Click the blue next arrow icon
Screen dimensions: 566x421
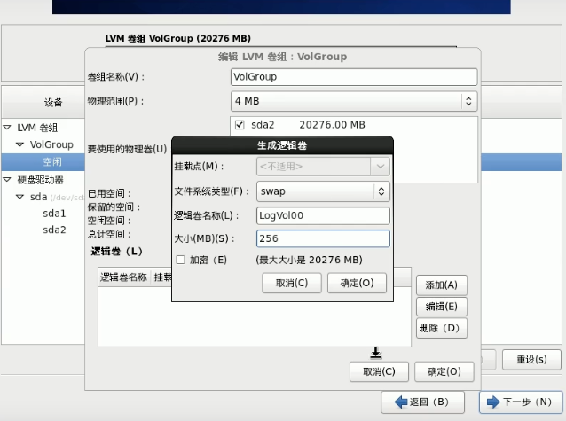point(493,402)
